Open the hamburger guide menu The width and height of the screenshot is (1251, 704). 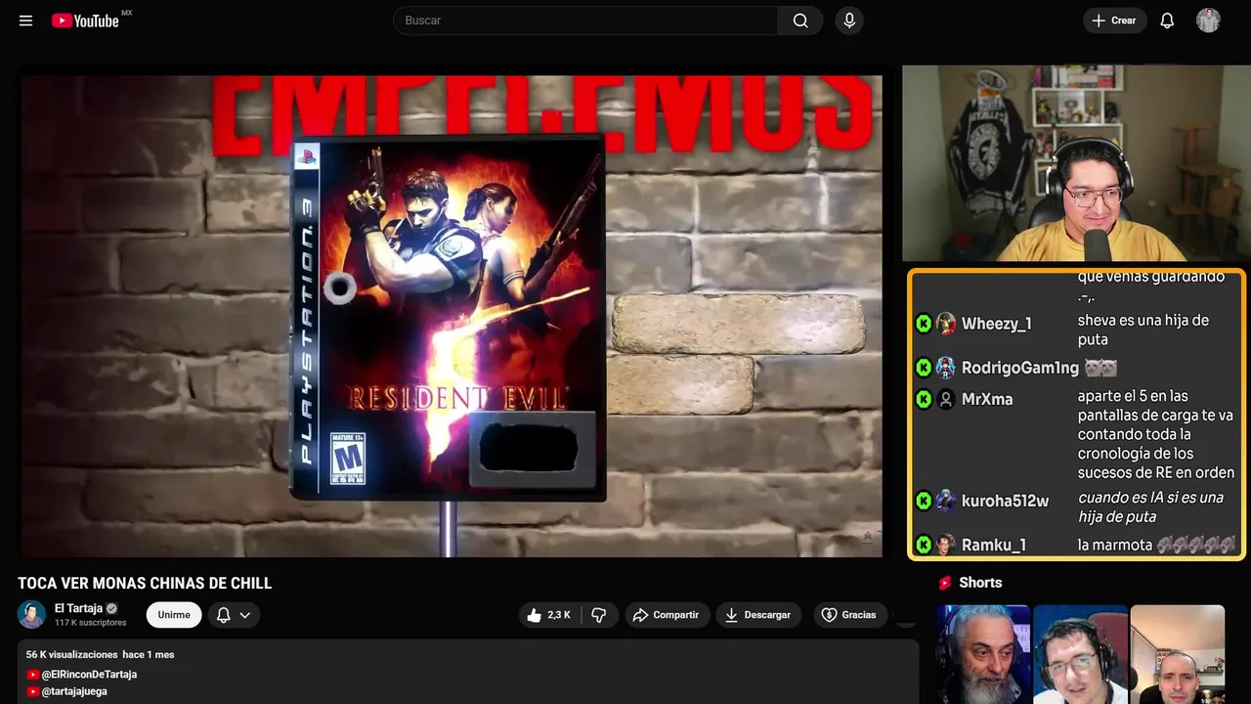click(x=25, y=21)
